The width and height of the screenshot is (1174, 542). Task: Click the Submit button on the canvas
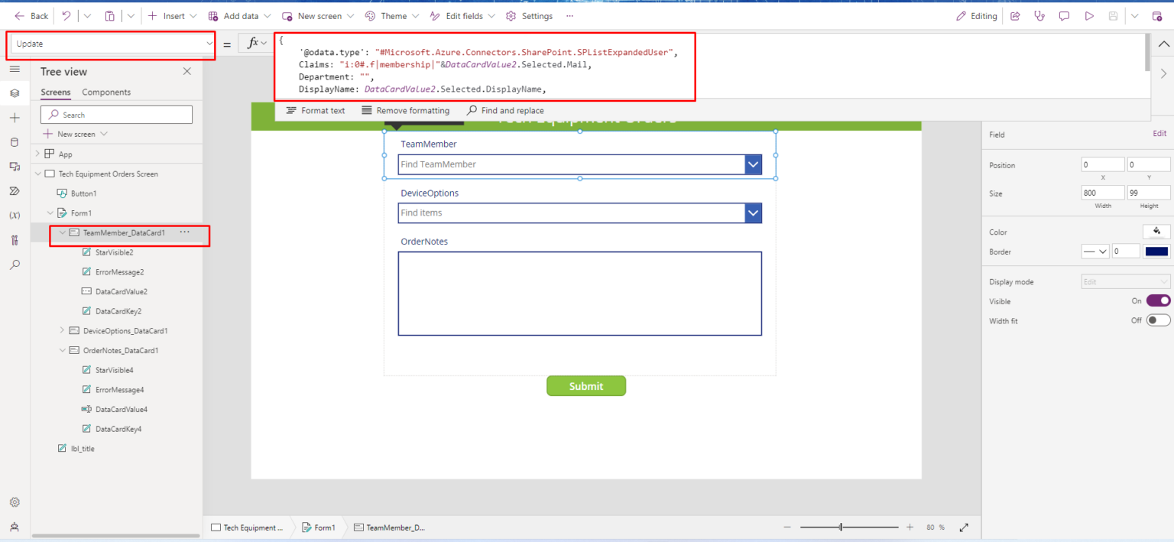(586, 386)
